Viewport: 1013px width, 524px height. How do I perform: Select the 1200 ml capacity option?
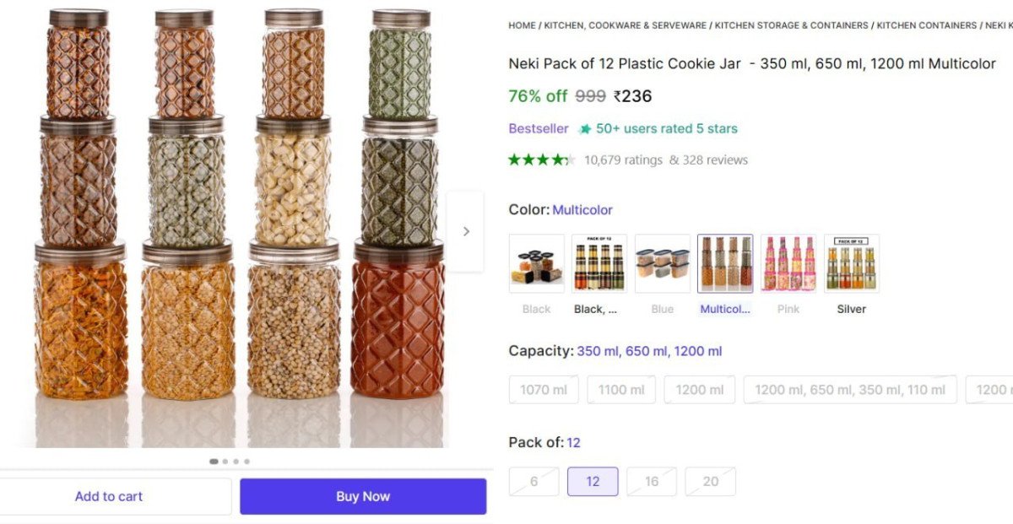pyautogui.click(x=700, y=389)
